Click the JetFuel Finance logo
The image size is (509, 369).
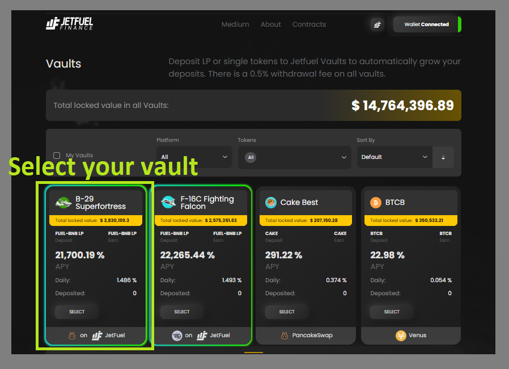coord(70,23)
